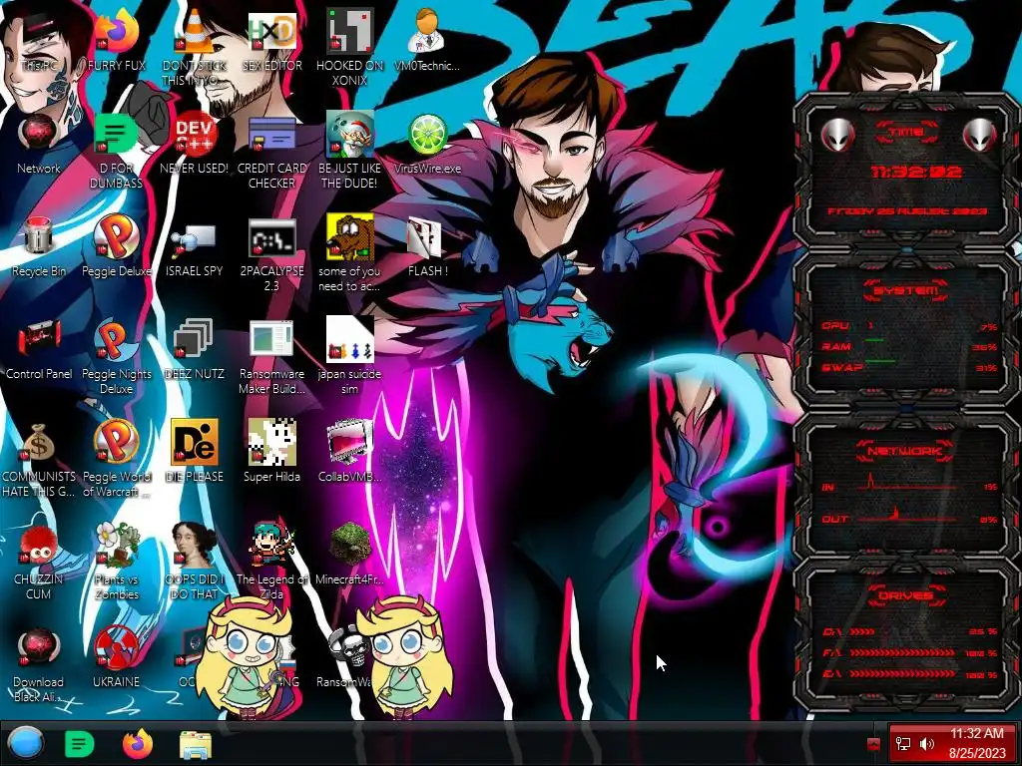This screenshot has height=766, width=1022.
Task: Open the CollabVMB... monitor icon
Action: click(x=350, y=452)
